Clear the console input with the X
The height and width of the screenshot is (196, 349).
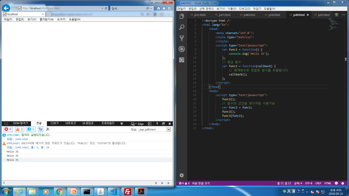click(x=156, y=183)
